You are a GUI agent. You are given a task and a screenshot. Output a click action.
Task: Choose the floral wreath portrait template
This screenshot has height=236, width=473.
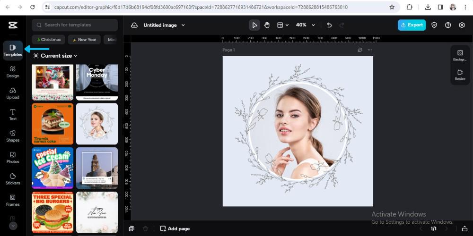[x=97, y=124]
